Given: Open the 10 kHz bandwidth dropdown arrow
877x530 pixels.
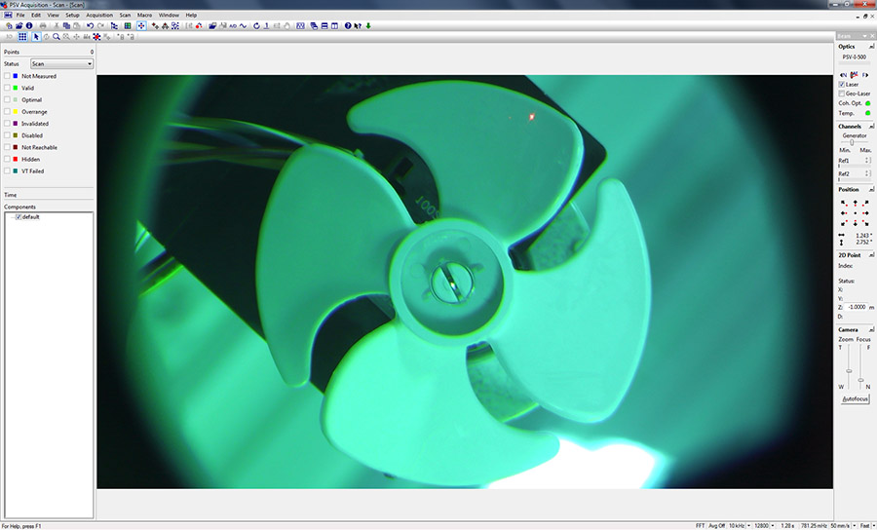Looking at the screenshot, I should 748,525.
